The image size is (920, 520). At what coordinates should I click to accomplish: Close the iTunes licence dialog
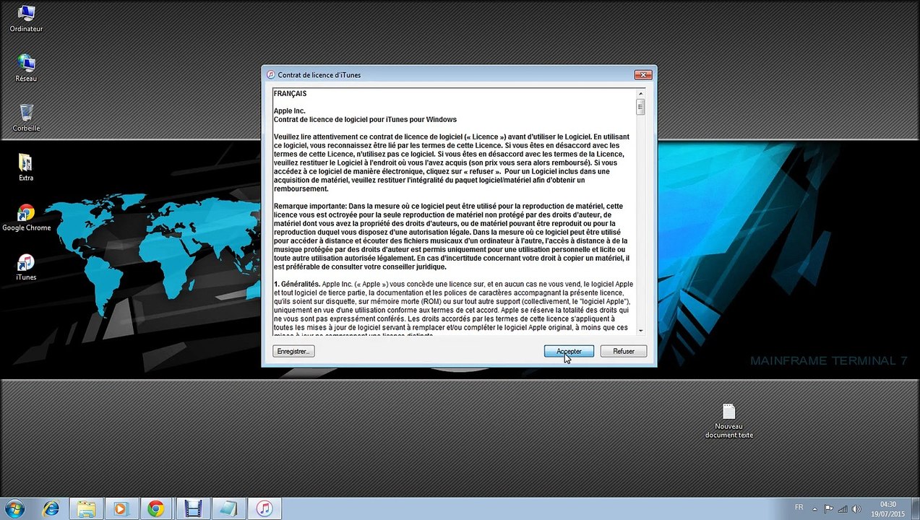tap(642, 74)
